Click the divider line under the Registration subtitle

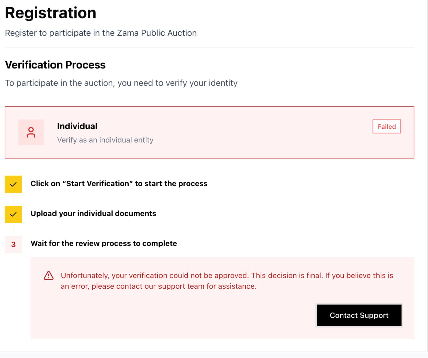click(209, 48)
